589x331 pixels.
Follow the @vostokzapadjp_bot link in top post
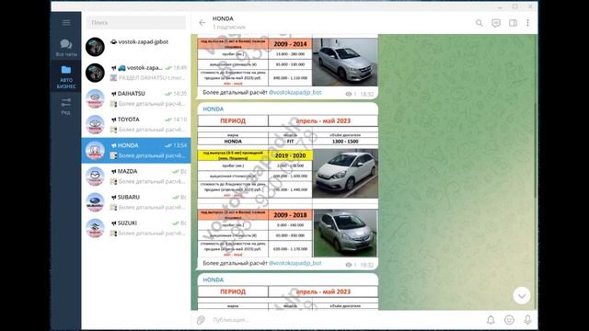pos(295,92)
